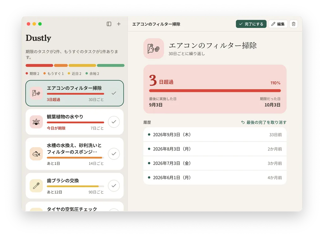
Task: Check off 歯ブラシの交換 task
Action: pyautogui.click(x=114, y=186)
